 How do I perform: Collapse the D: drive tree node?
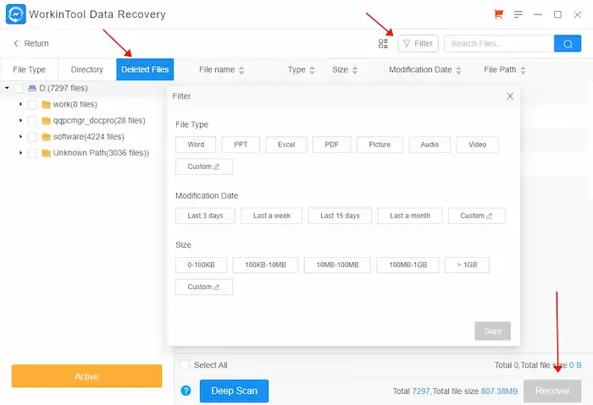[7, 88]
